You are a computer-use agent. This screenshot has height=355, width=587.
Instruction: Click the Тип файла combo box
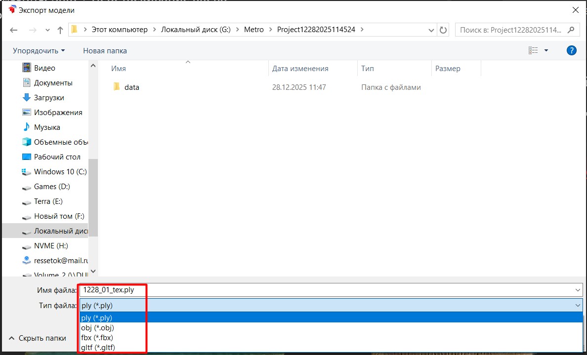tap(331, 305)
